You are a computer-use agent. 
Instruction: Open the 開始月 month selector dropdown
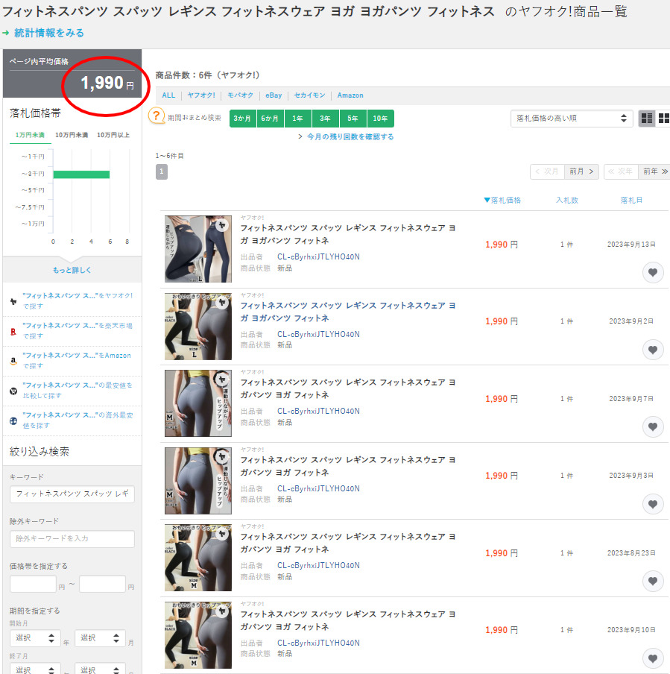100,638
